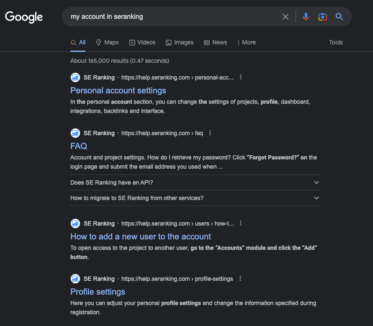The image size is (373, 326).
Task: Open the search Tools button
Action: point(336,43)
